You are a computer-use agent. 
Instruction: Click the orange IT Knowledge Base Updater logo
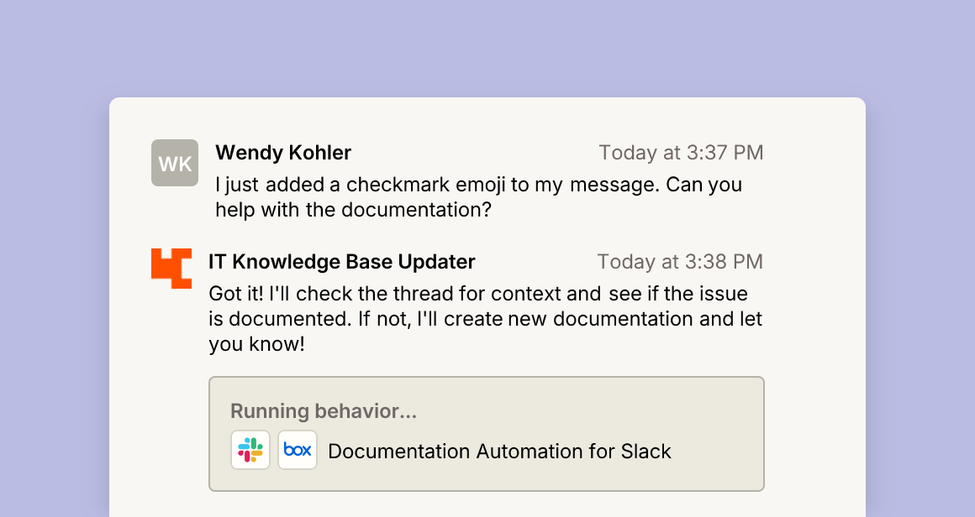pos(171,268)
